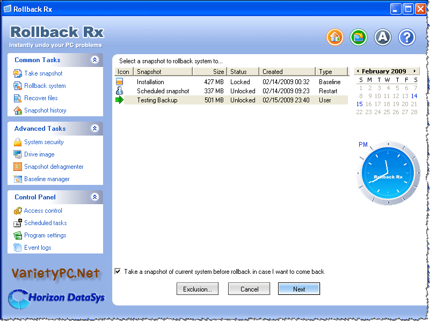
Task: Click the round 'A' icon in header
Action: [383, 37]
